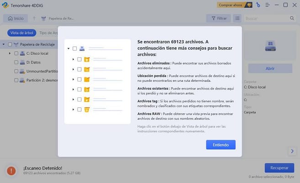
Task: Click the 'Papelera de Reciclaje' tree label
Action: click(37, 44)
